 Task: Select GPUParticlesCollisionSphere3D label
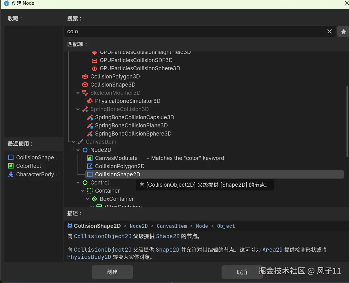point(140,68)
